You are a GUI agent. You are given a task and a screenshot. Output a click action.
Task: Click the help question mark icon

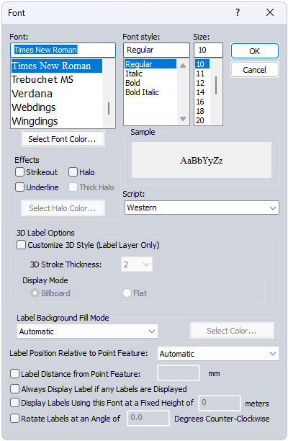pos(238,12)
